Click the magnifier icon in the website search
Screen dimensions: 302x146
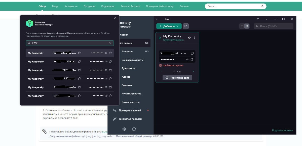262,6
